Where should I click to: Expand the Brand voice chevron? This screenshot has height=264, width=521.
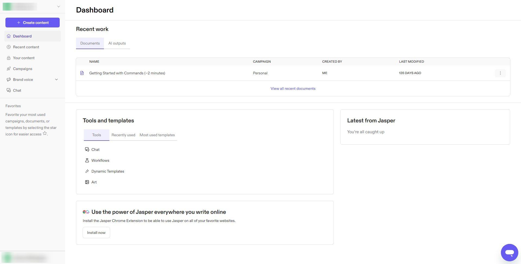56,79
